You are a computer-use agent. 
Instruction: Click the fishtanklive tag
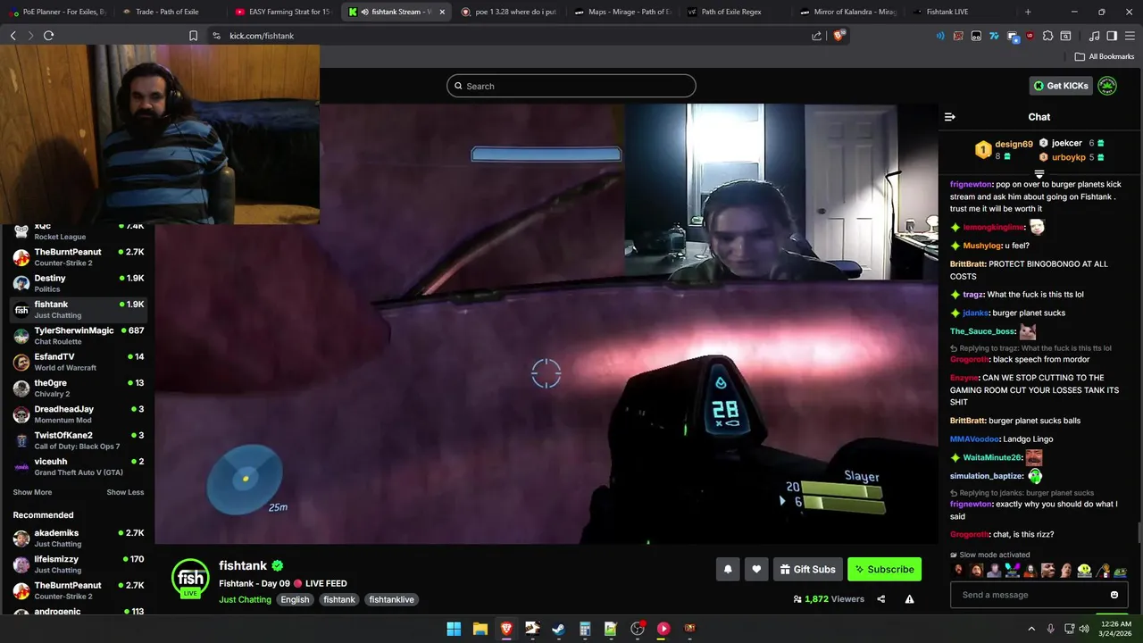[391, 599]
